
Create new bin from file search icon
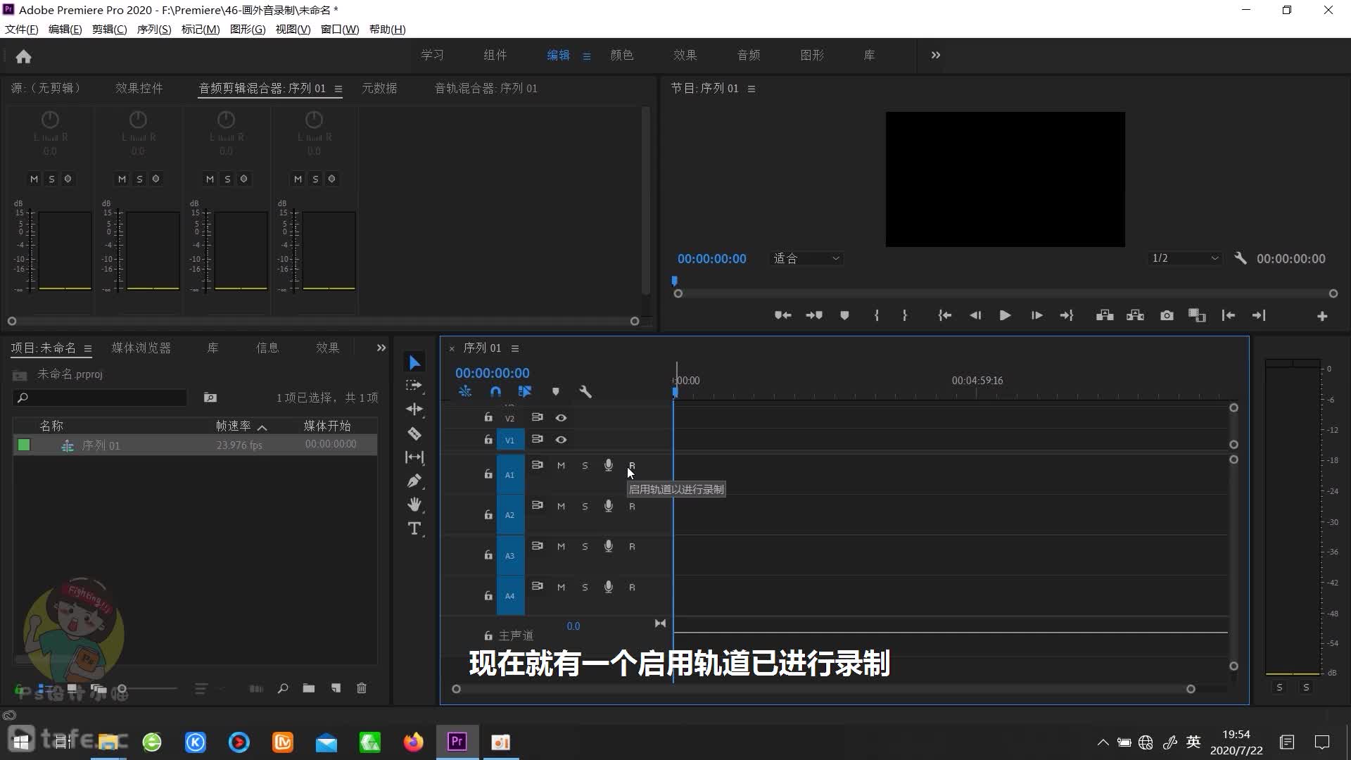click(210, 398)
